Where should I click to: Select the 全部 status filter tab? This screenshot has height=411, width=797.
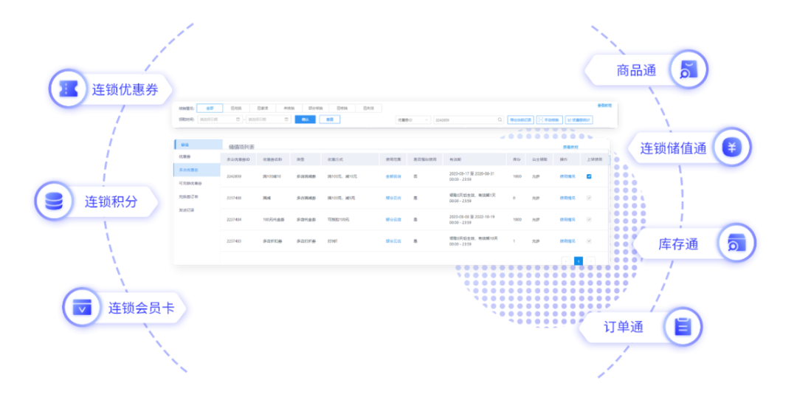pyautogui.click(x=210, y=108)
